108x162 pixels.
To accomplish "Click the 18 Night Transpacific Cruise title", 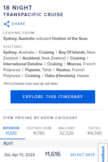I will coord(33,11).
